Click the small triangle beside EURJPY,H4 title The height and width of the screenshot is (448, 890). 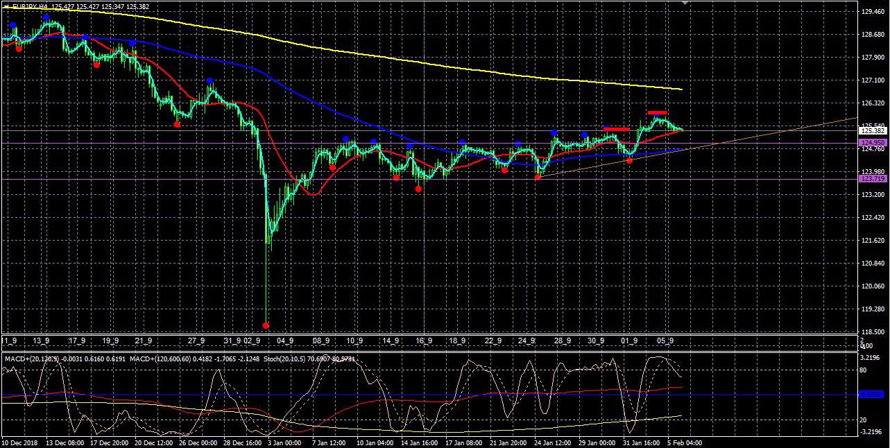pos(6,6)
